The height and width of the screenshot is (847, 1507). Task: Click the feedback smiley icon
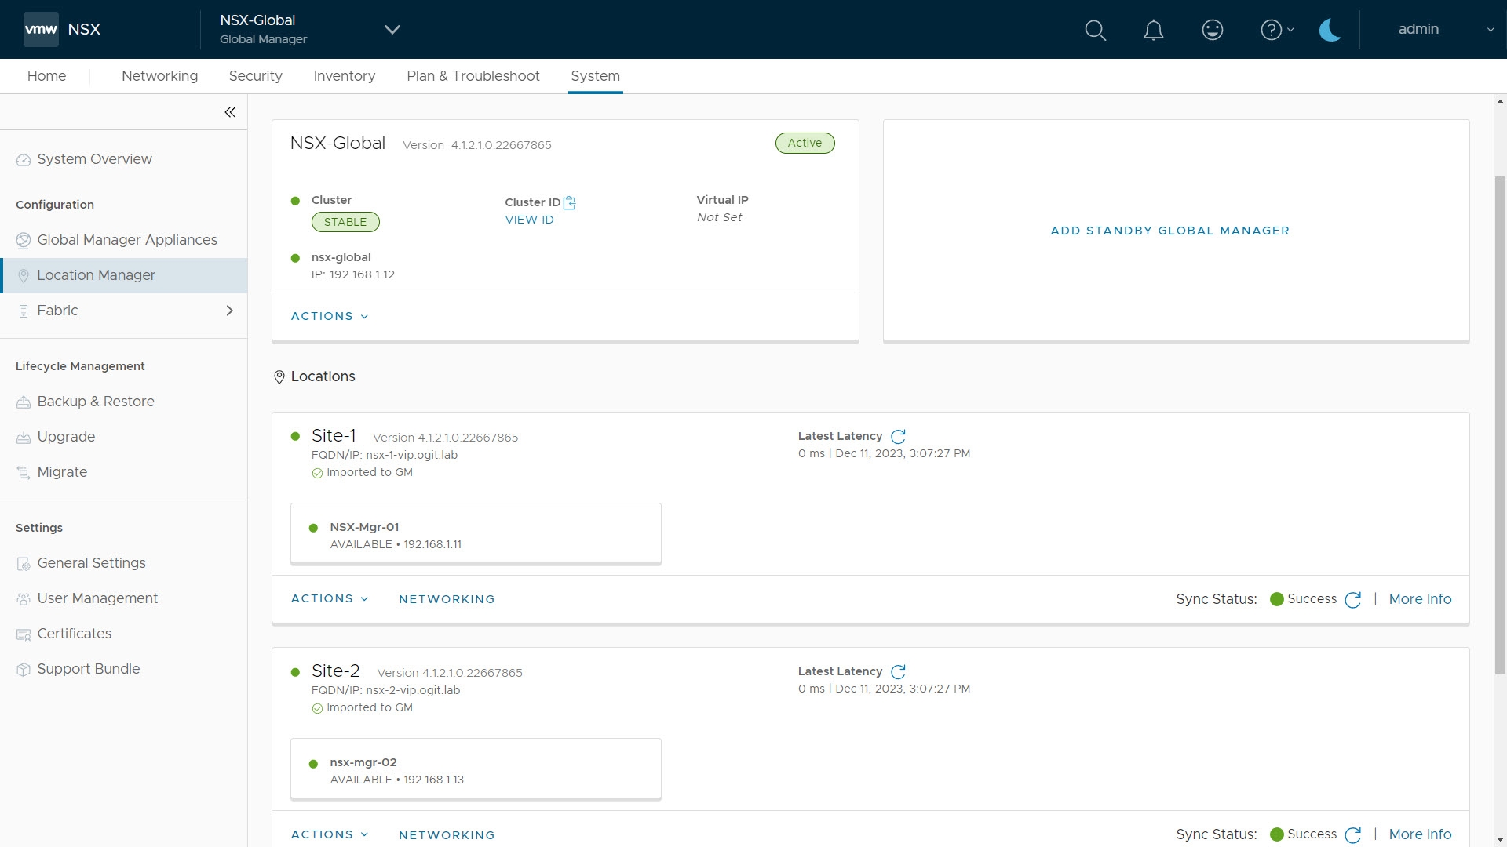tap(1212, 30)
